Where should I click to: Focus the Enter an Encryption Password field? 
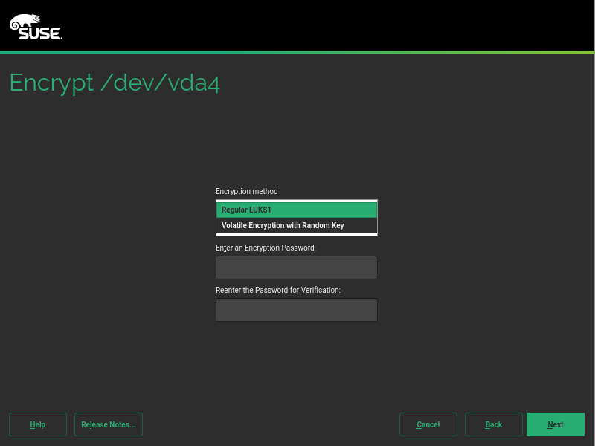tap(296, 268)
